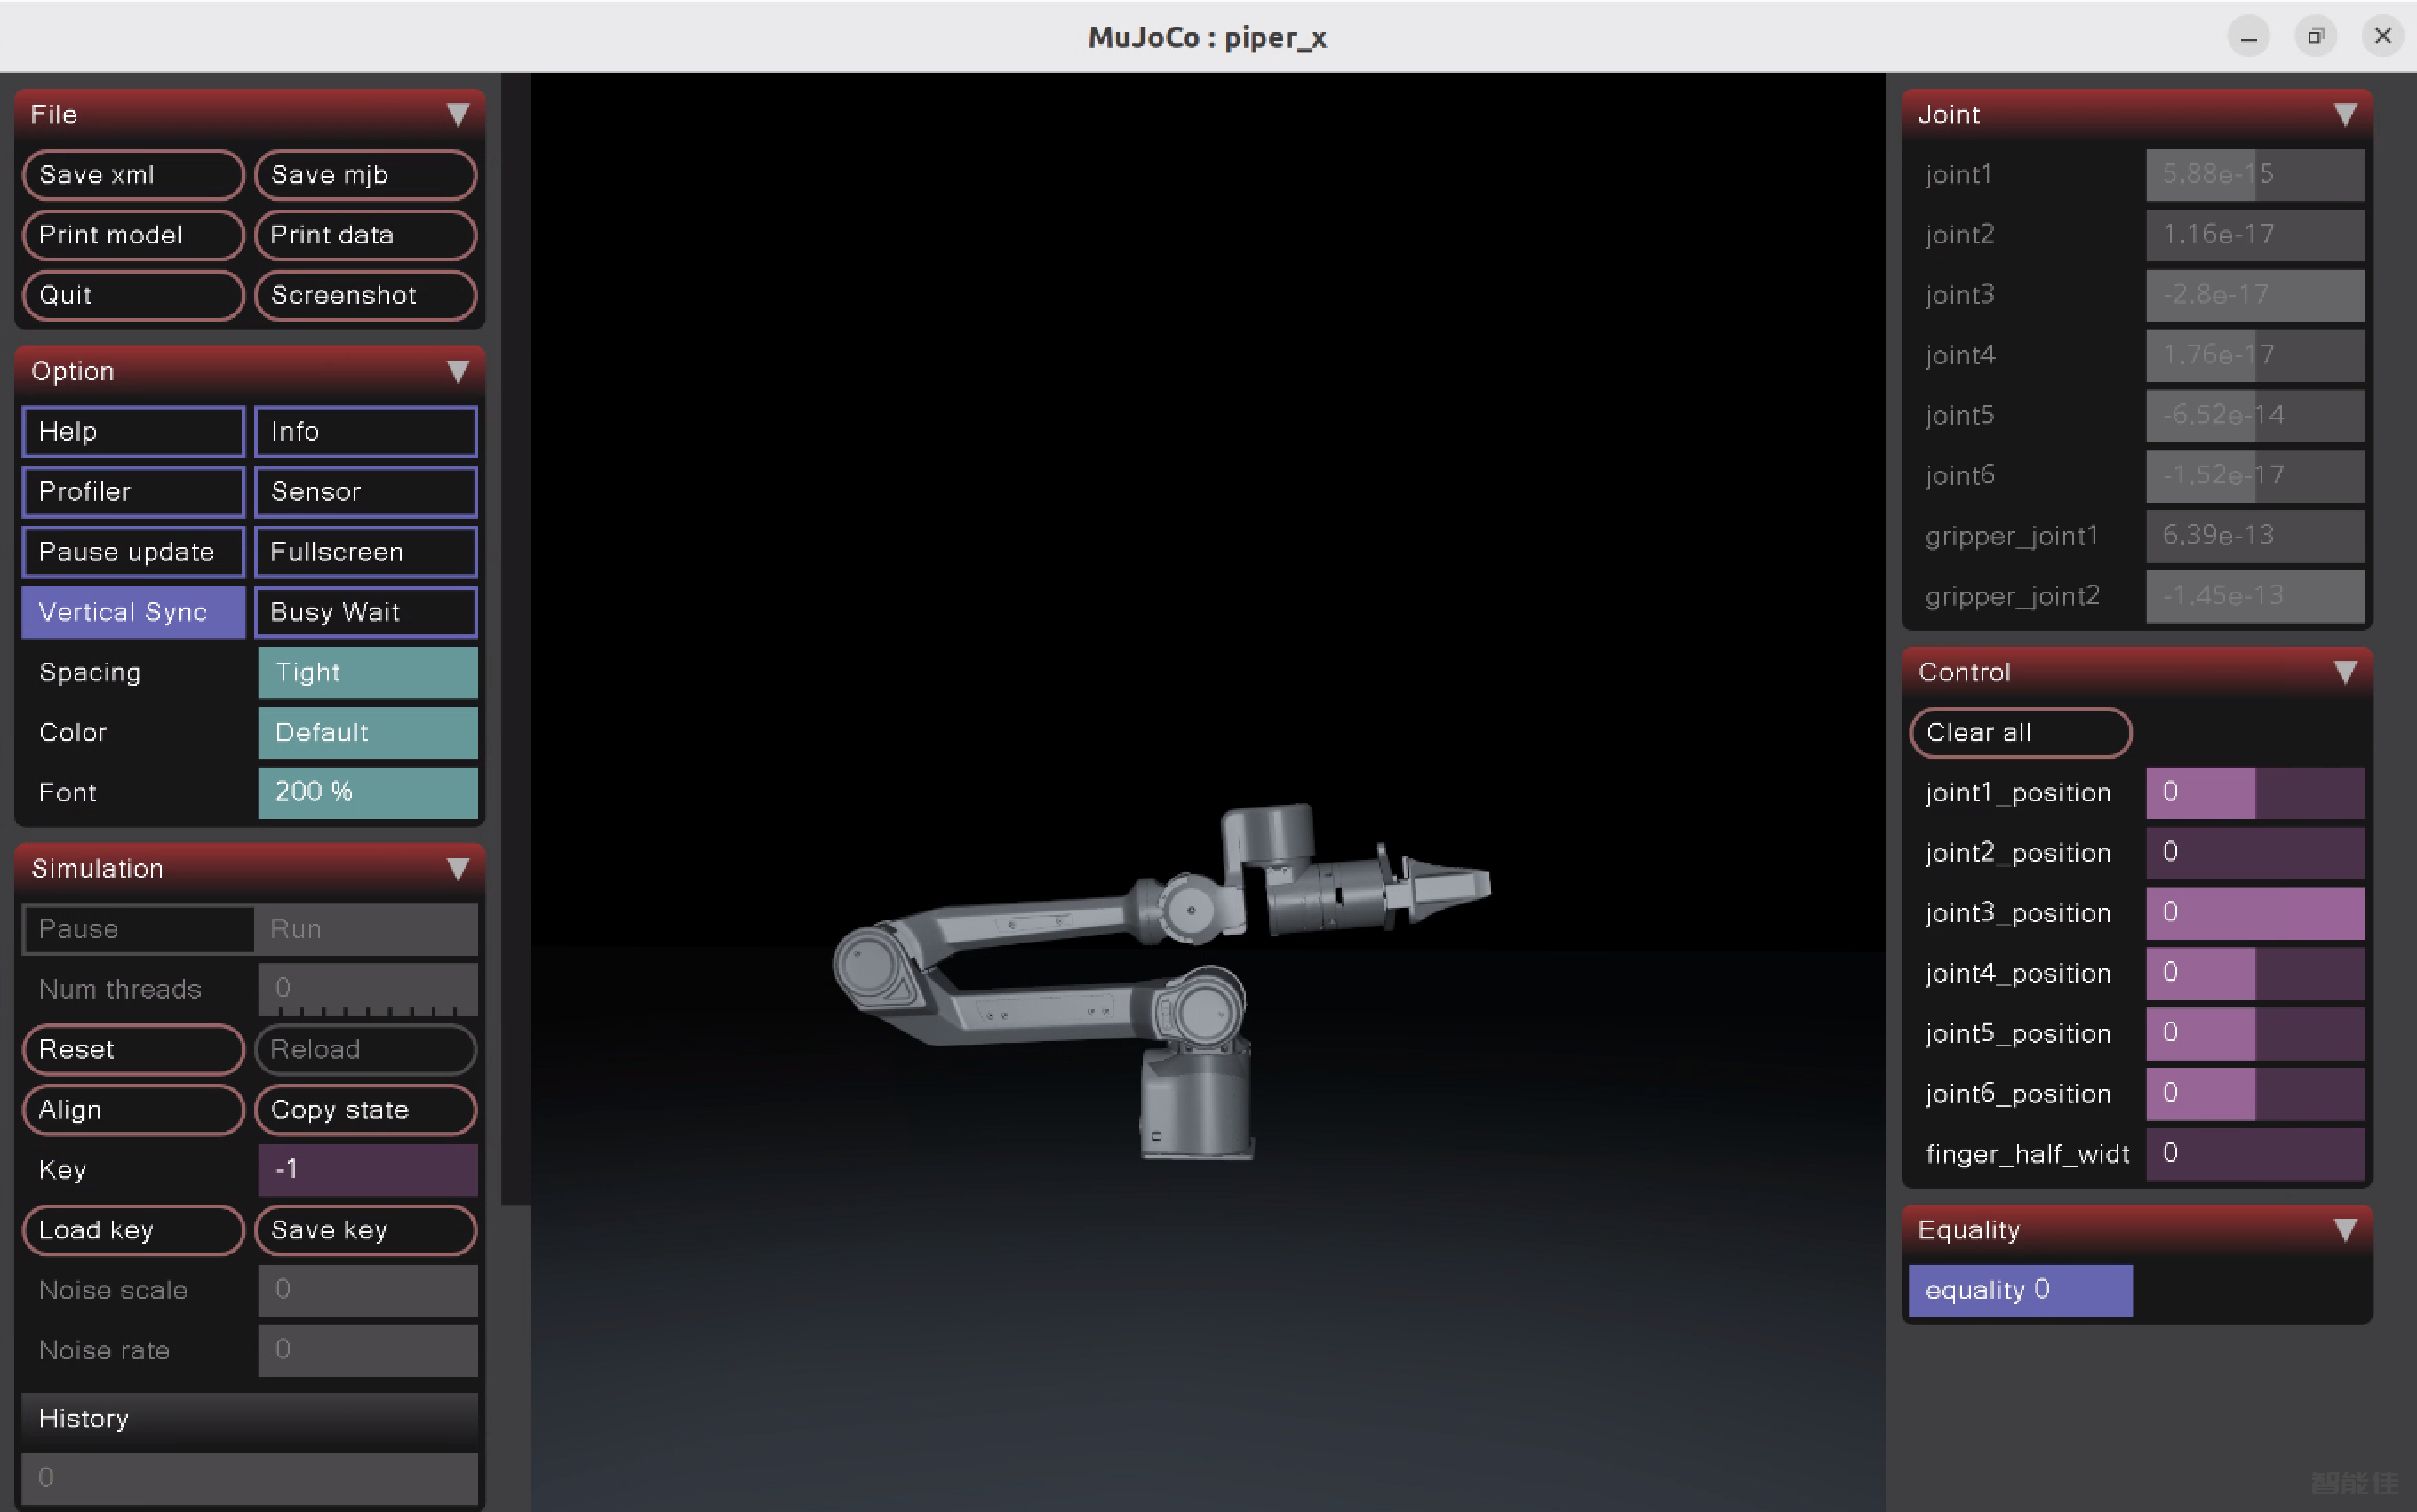This screenshot has height=1512, width=2417.
Task: Click the Quit button
Action: 133,295
